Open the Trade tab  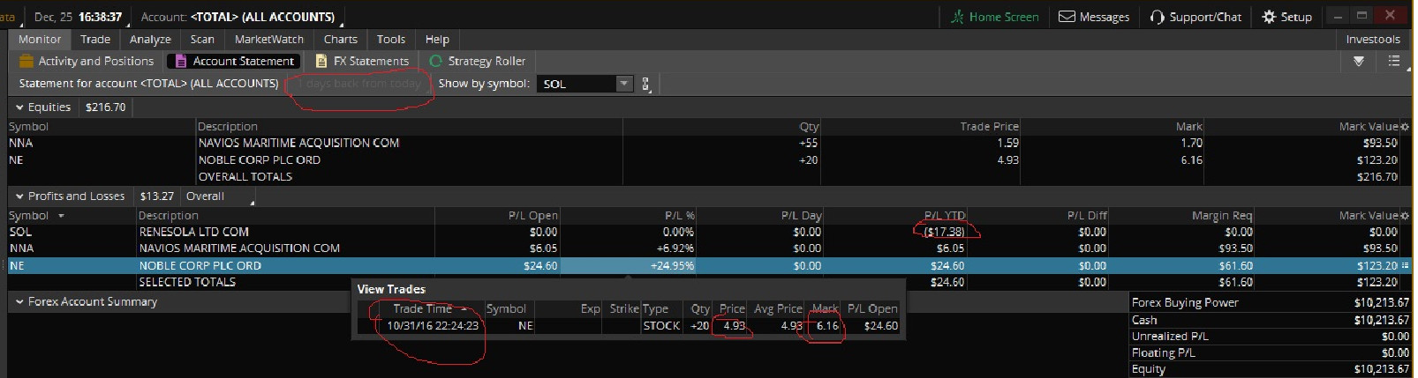95,39
